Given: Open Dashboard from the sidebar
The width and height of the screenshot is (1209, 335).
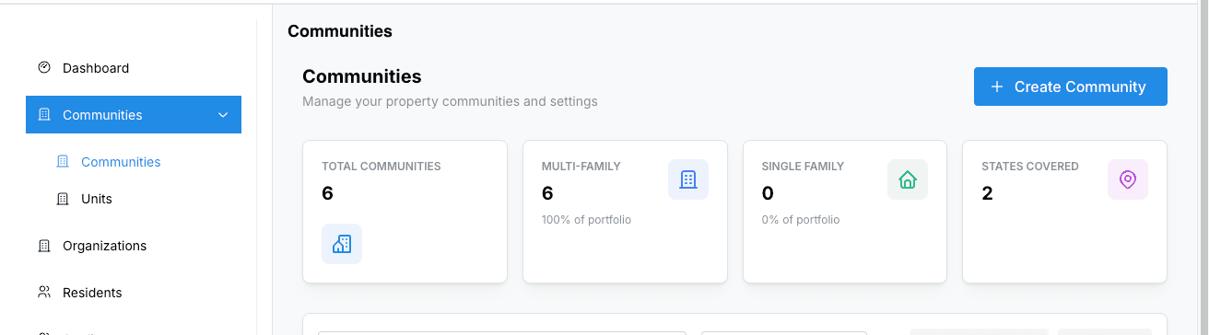Looking at the screenshot, I should click(x=96, y=68).
